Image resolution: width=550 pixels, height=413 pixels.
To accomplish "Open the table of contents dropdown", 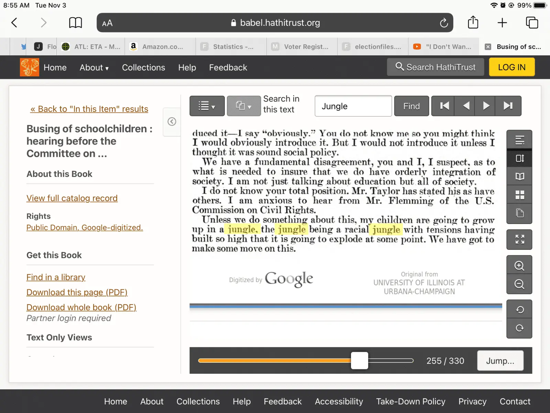I will tap(207, 106).
